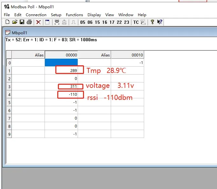The image size is (217, 189).
Task: Select function 05 in the toolbar
Action: 83,22
